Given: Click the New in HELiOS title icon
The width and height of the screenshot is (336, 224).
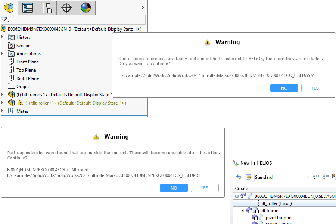Looking at the screenshot, I should [x=236, y=163].
